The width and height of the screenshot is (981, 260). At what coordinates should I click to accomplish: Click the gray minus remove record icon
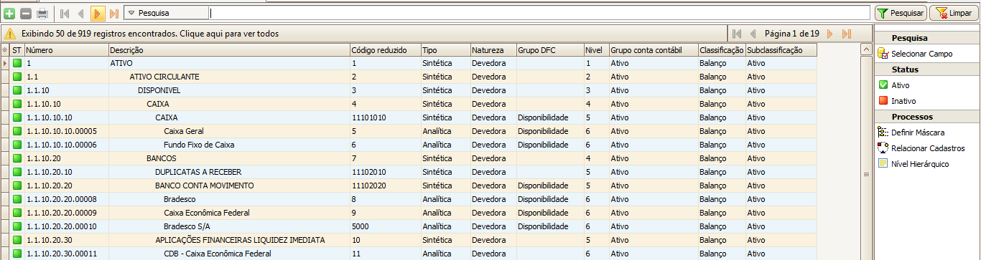click(25, 13)
